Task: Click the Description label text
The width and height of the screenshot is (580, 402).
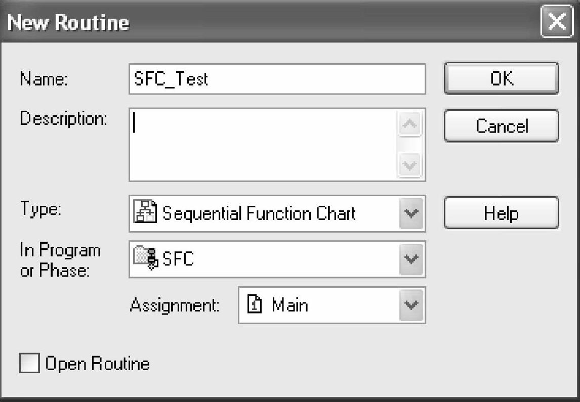Action: (63, 119)
